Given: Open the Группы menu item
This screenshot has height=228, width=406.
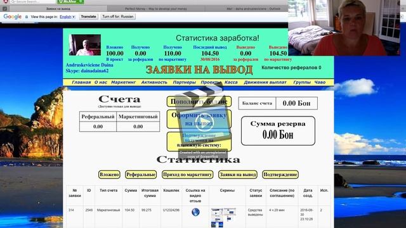Looking at the screenshot, I should pos(302,82).
